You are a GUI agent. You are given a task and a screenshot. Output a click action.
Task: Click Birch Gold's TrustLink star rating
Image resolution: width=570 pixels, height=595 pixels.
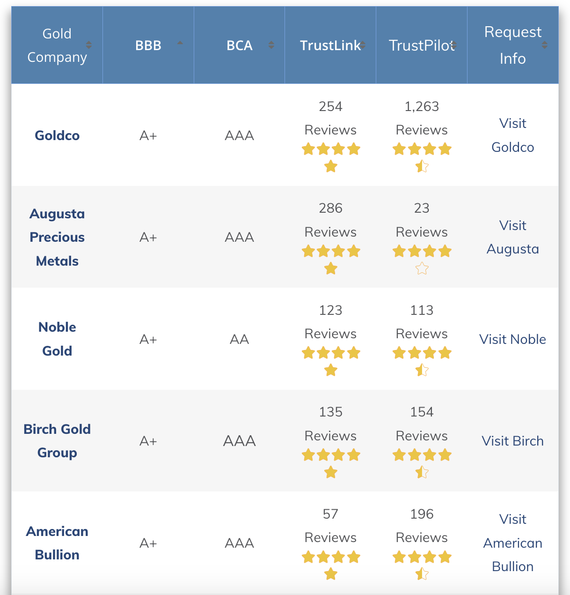[331, 463]
